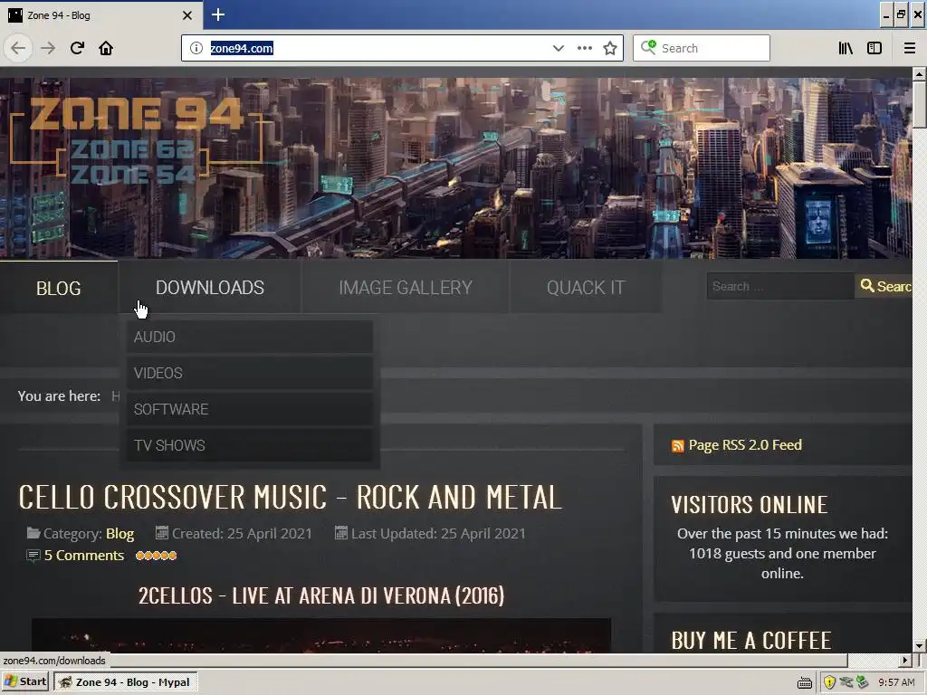This screenshot has height=695, width=927.
Task: Click the vertical scrollbar up arrow
Action: (x=919, y=74)
